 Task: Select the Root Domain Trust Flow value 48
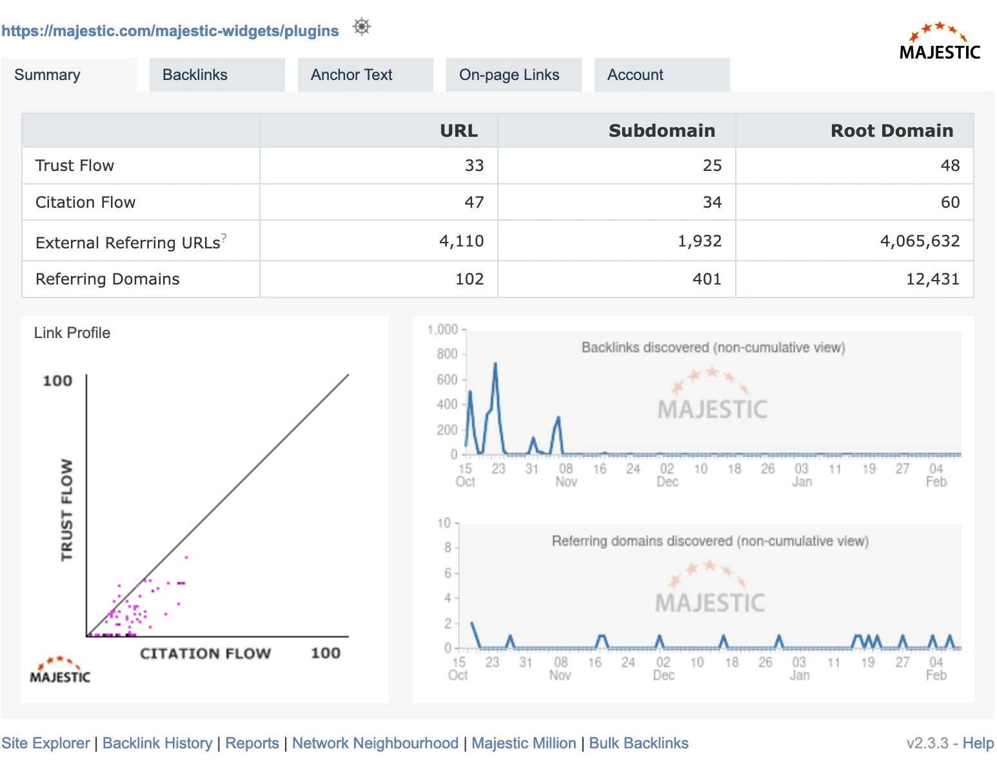pos(950,166)
